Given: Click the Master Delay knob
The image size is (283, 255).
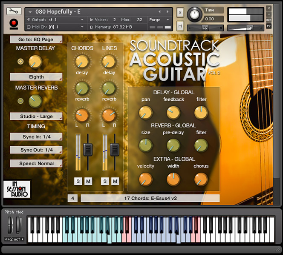Looking at the screenshot, I should (35, 62).
